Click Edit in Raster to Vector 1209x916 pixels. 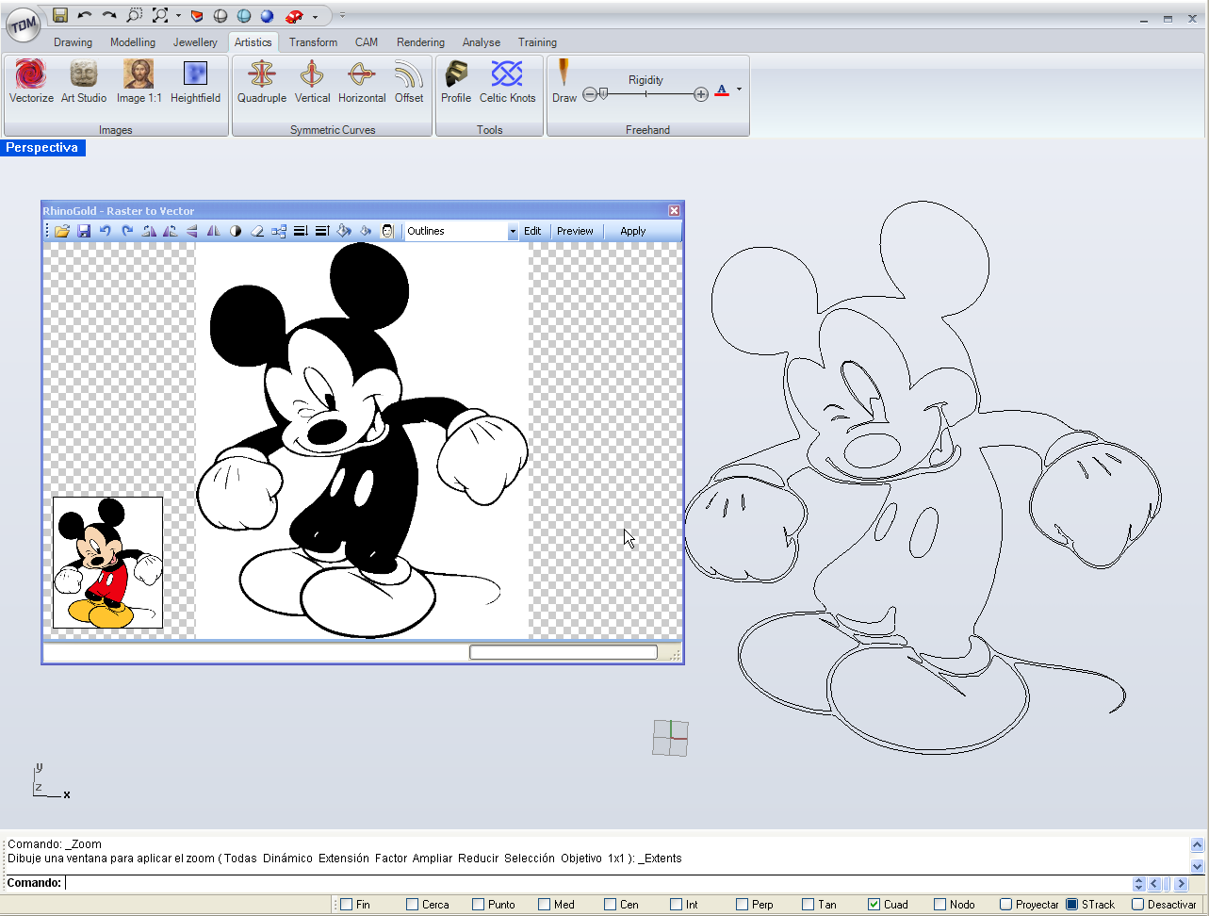(532, 231)
